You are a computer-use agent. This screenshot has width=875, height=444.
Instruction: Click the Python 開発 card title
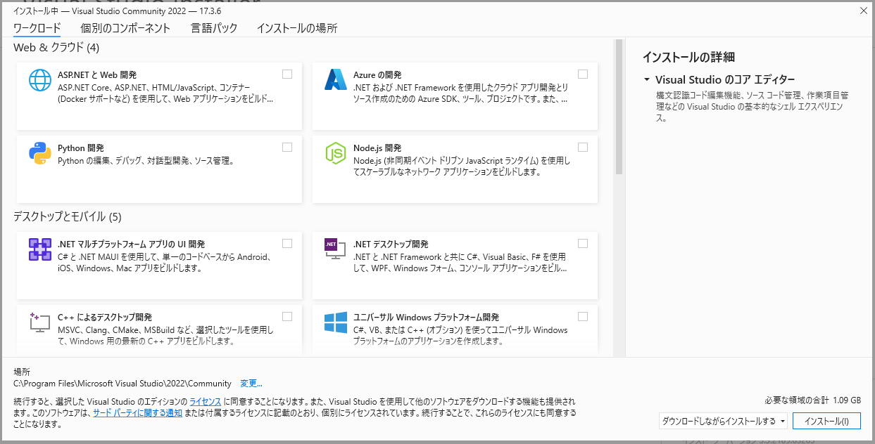81,148
